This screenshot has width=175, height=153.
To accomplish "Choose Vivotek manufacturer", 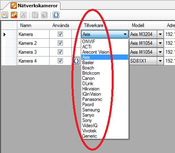I will (x=105, y=131).
